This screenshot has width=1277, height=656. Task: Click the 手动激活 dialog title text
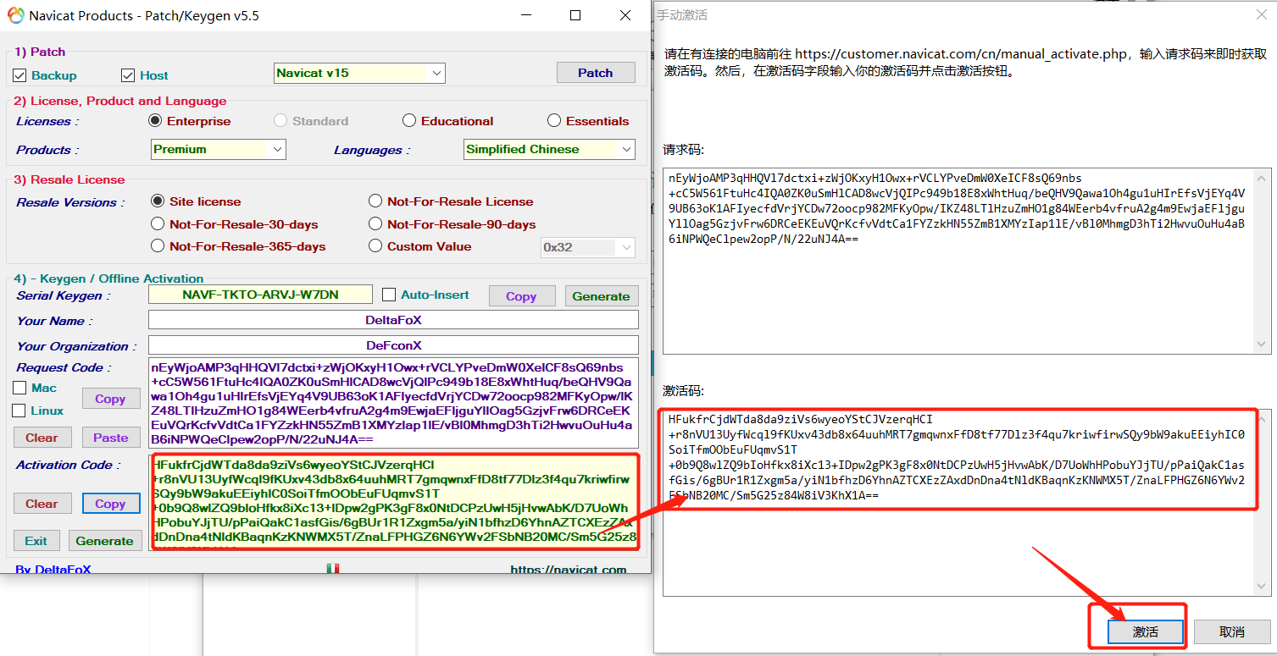[682, 14]
